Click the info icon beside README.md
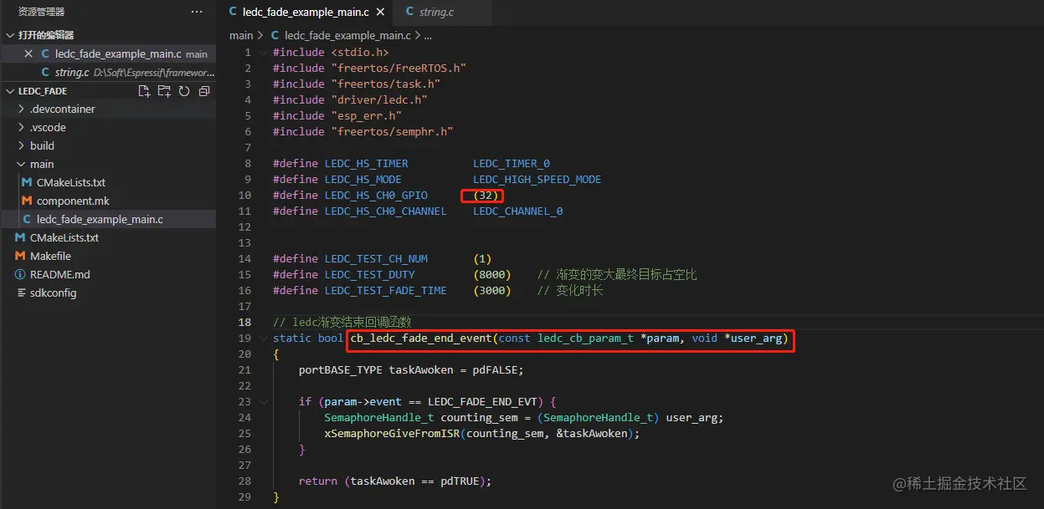Screen dimensions: 1044x509 click(x=20, y=275)
